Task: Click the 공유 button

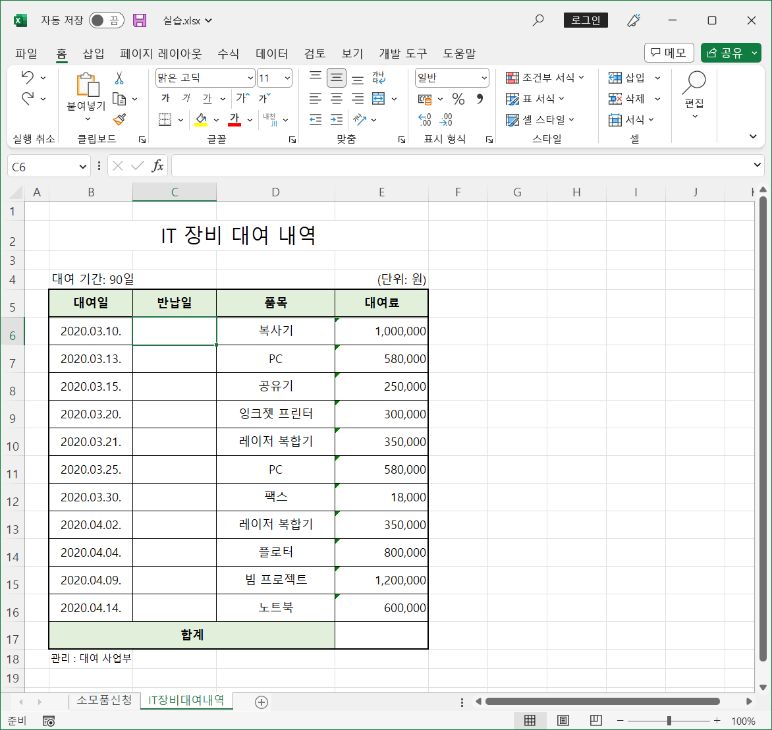Action: point(725,53)
